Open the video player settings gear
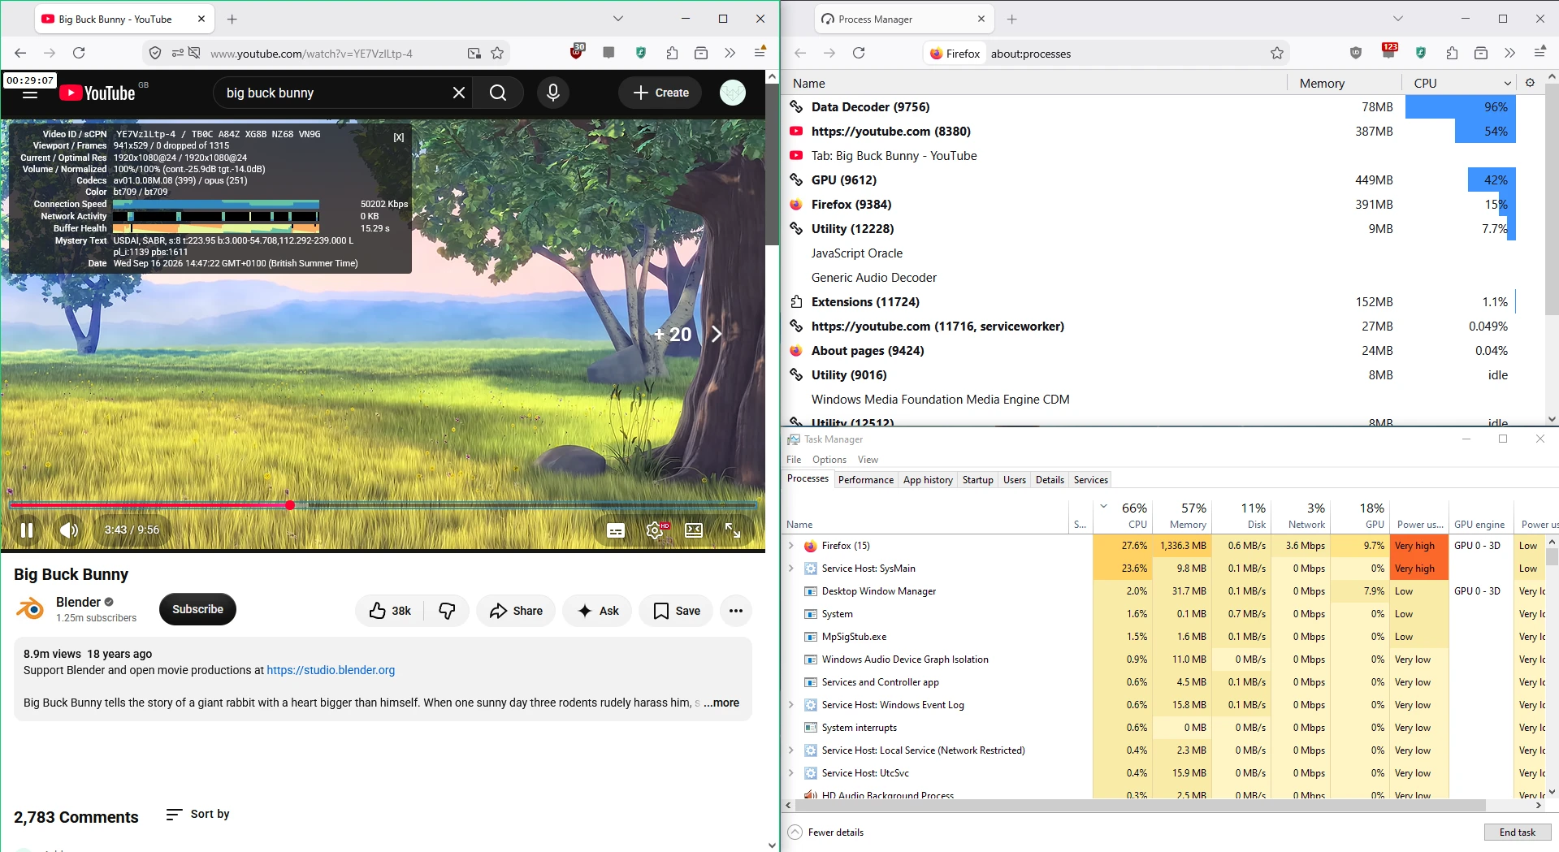Image resolution: width=1559 pixels, height=852 pixels. [655, 530]
